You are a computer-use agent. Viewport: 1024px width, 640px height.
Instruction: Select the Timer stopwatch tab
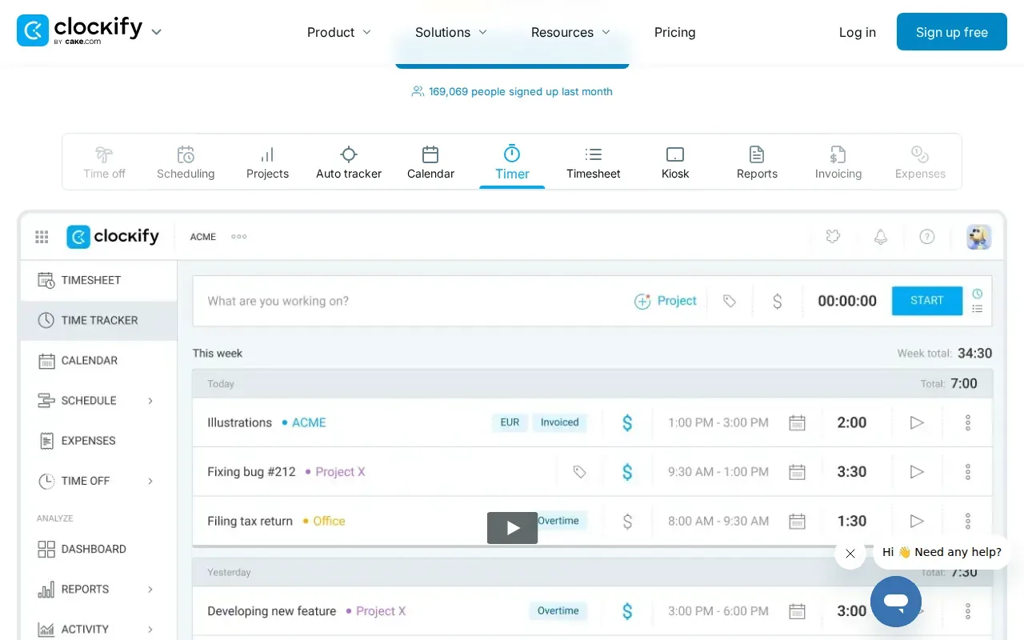click(x=512, y=162)
